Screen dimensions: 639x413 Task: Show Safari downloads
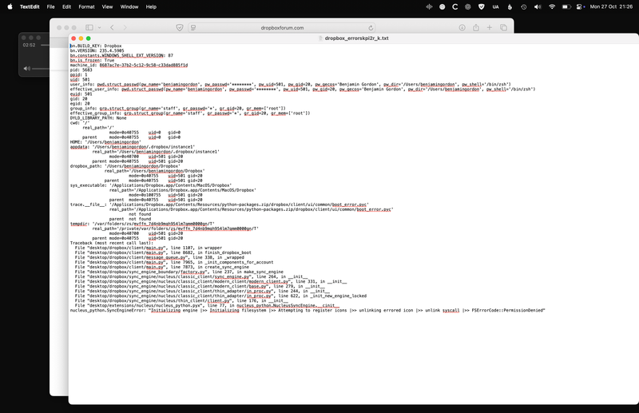coord(462,27)
